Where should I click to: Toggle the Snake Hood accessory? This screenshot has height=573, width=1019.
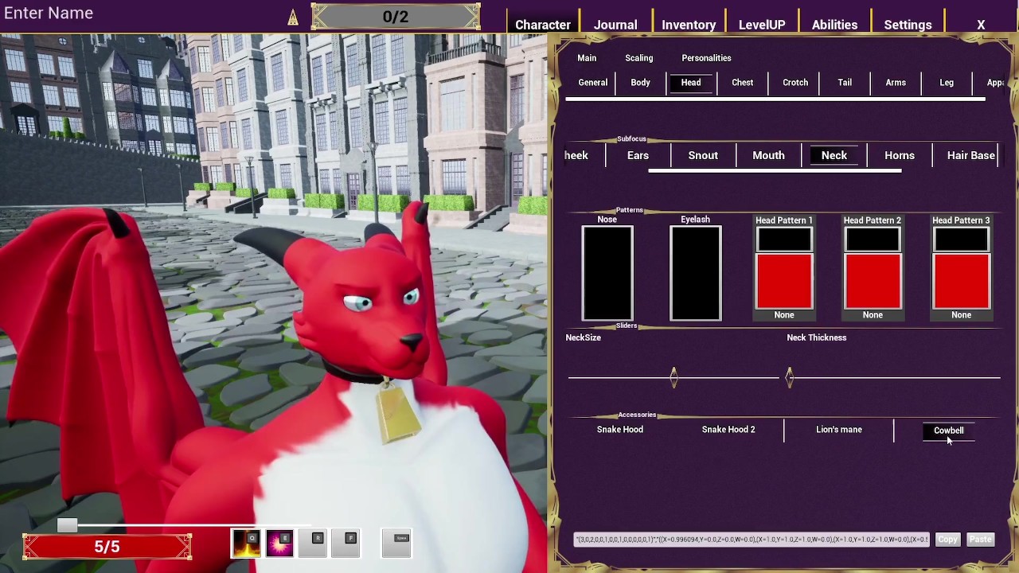pos(620,430)
